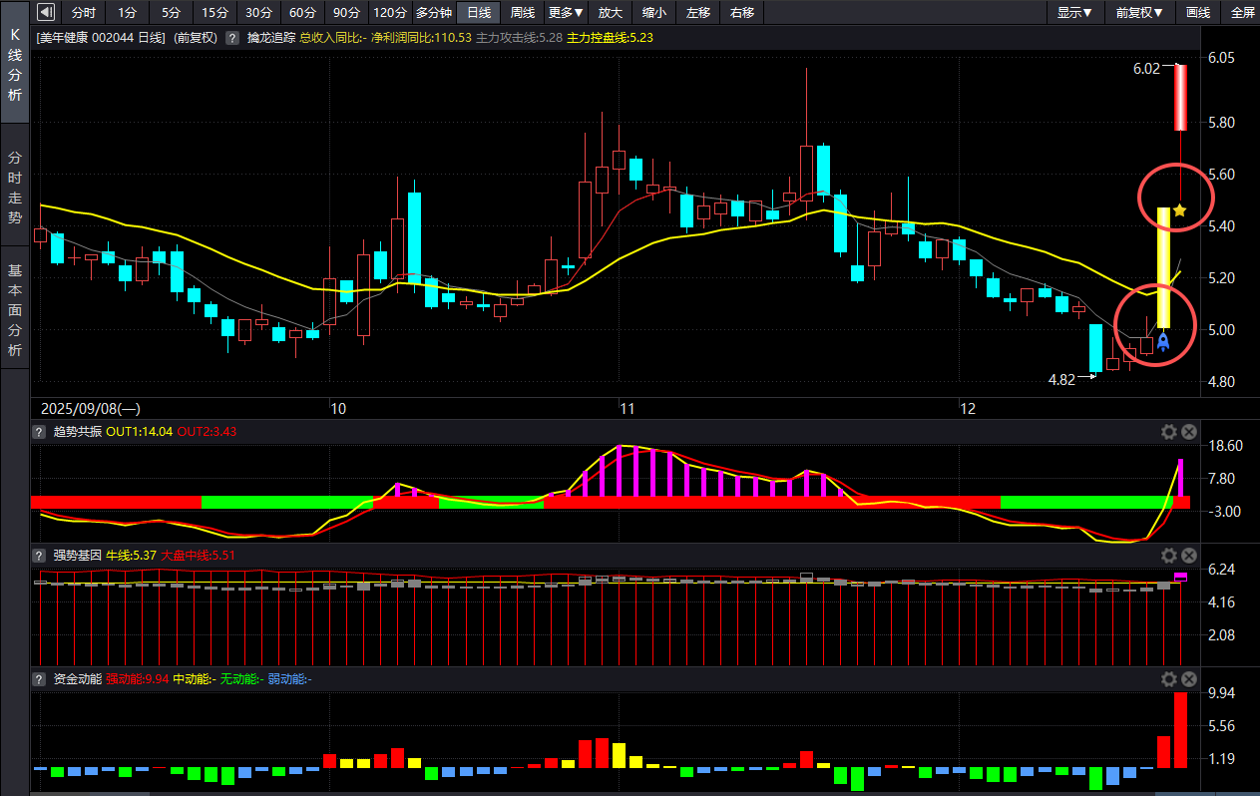Switch to 60分 period
The width and height of the screenshot is (1260, 796).
point(302,12)
